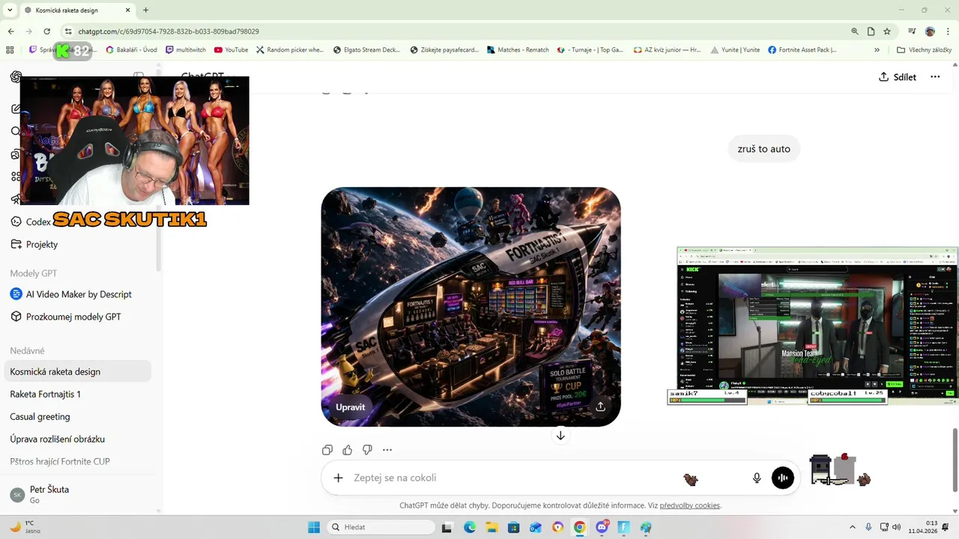Open the Elgato Stream Deck bookmark
959x539 pixels.
click(x=366, y=50)
